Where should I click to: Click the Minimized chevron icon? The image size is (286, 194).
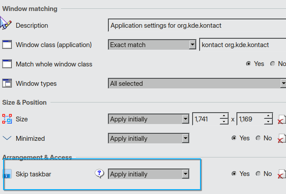click(x=7, y=138)
